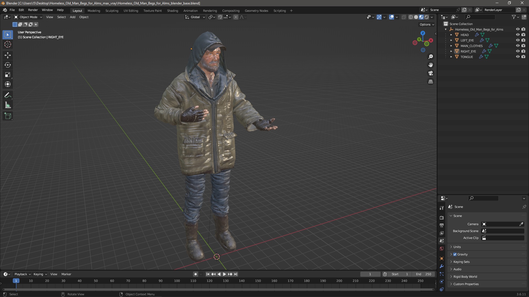Open the Modifiers properties tab
The image size is (529, 297).
tap(442, 266)
